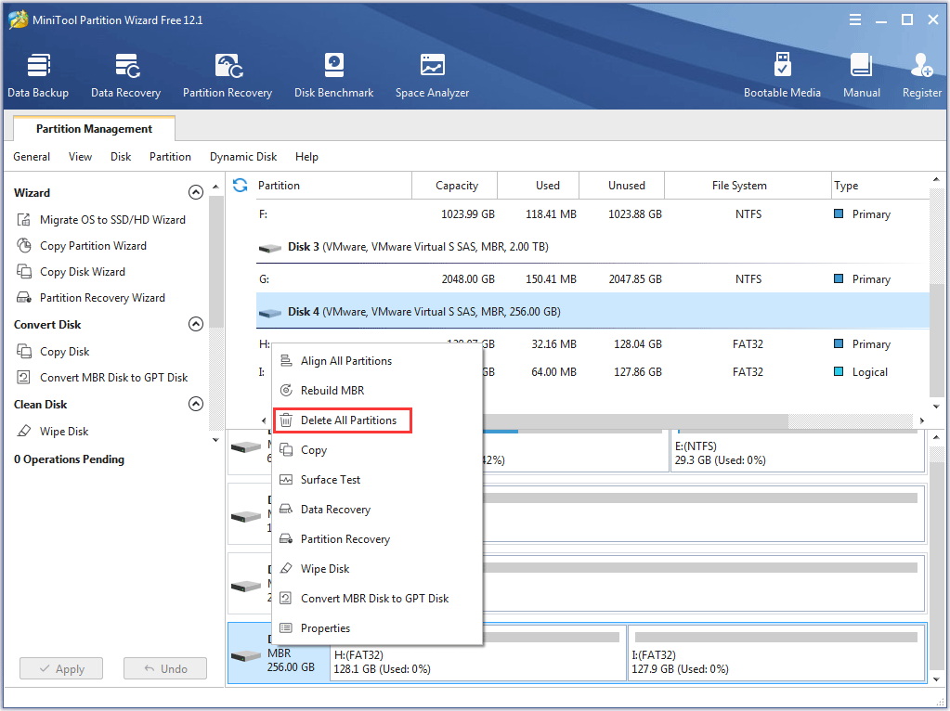This screenshot has width=950, height=711.
Task: Select Partition Recovery in context menu
Action: [x=377, y=539]
